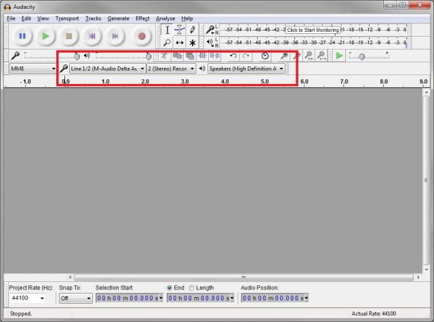Click the Copy toolbar icon
434x322 pixels.
pos(177,56)
